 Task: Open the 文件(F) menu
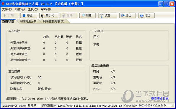pyautogui.click(x=7, y=9)
